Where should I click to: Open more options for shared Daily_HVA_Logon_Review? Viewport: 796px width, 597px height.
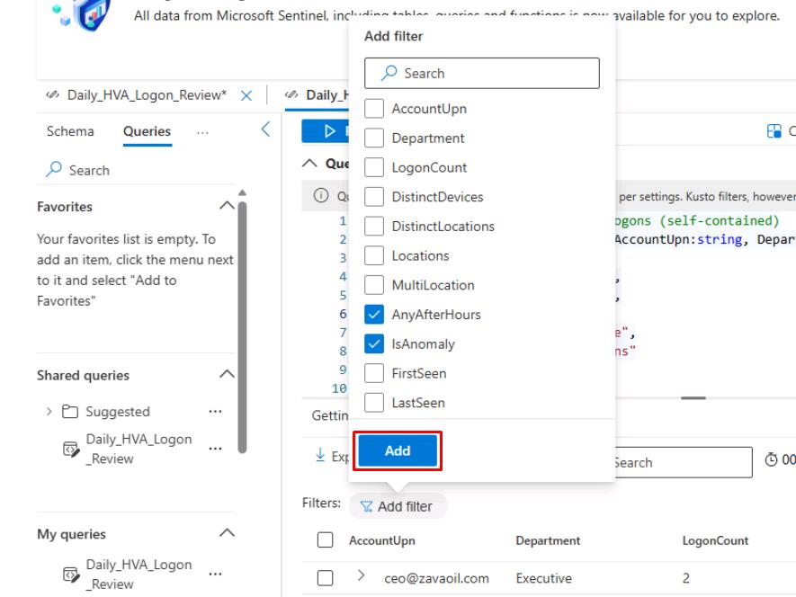[x=214, y=448]
